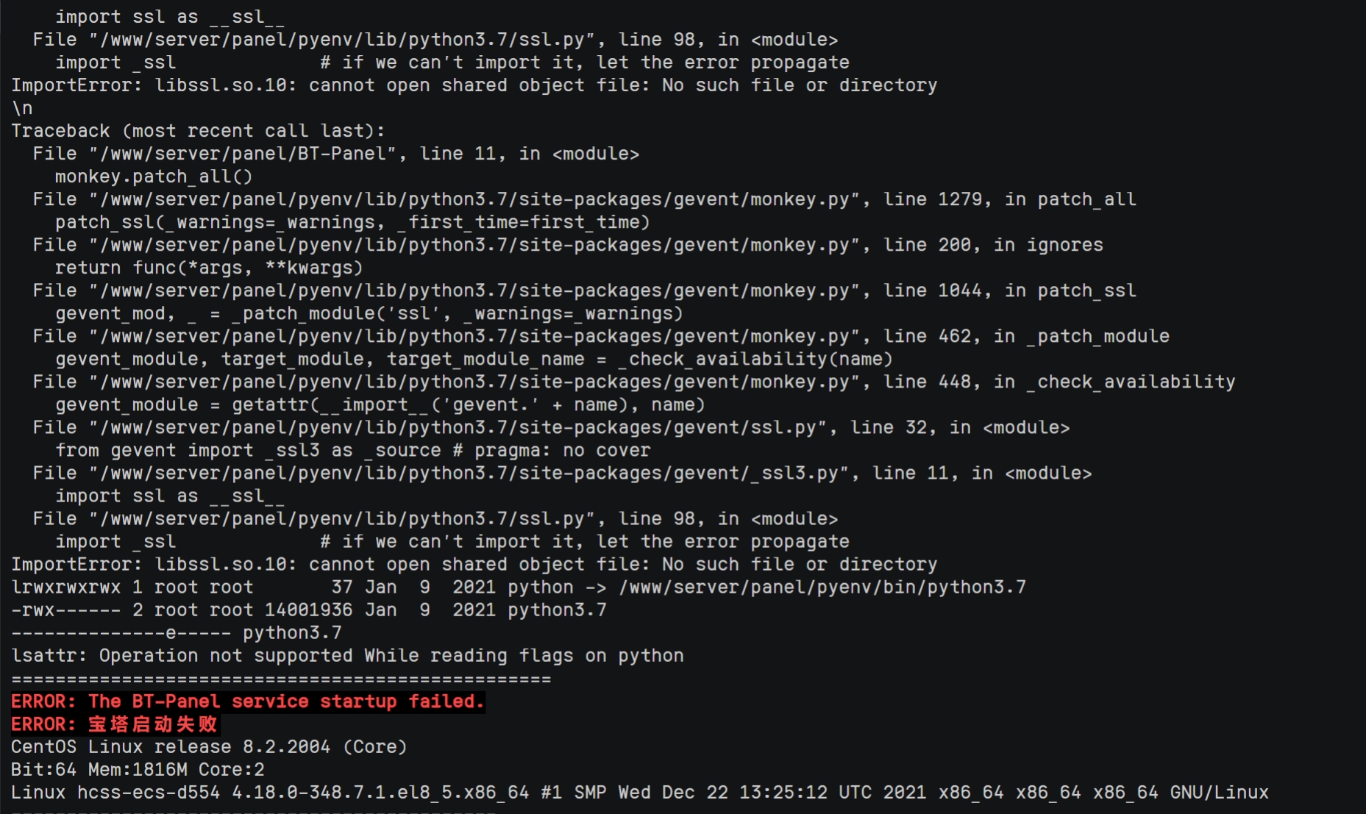Click the patch_ssl(_warnings=_warnings code line
The image size is (1366, 814).
click(x=352, y=222)
